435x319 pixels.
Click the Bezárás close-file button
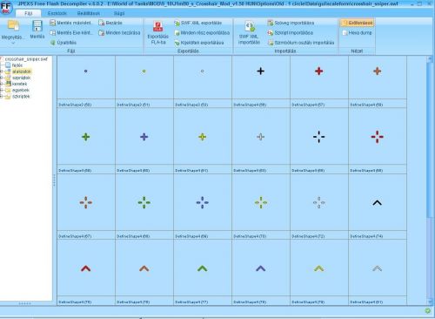click(110, 23)
